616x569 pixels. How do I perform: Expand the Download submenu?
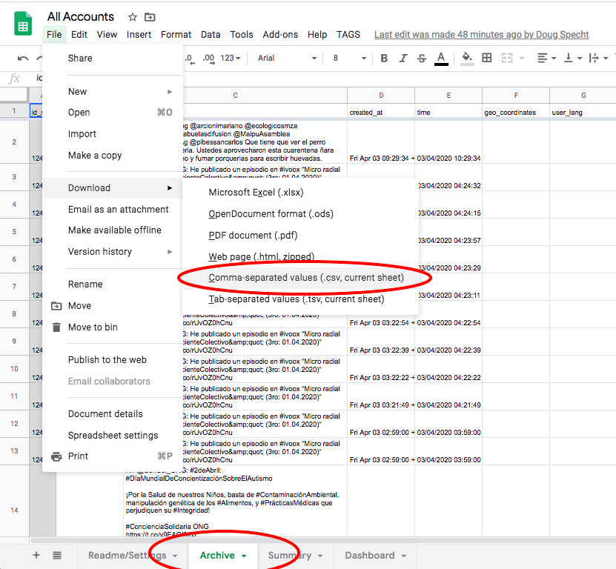113,187
